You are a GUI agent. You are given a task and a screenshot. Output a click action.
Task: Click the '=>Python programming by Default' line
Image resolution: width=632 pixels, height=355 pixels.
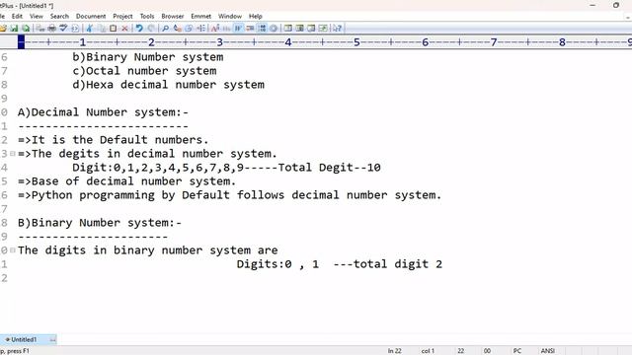(230, 195)
